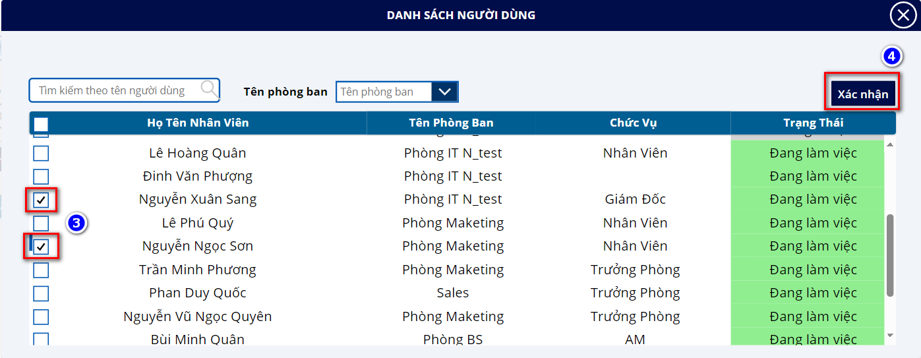The height and width of the screenshot is (358, 921).
Task: Click the search magnifier icon
Action: [210, 90]
